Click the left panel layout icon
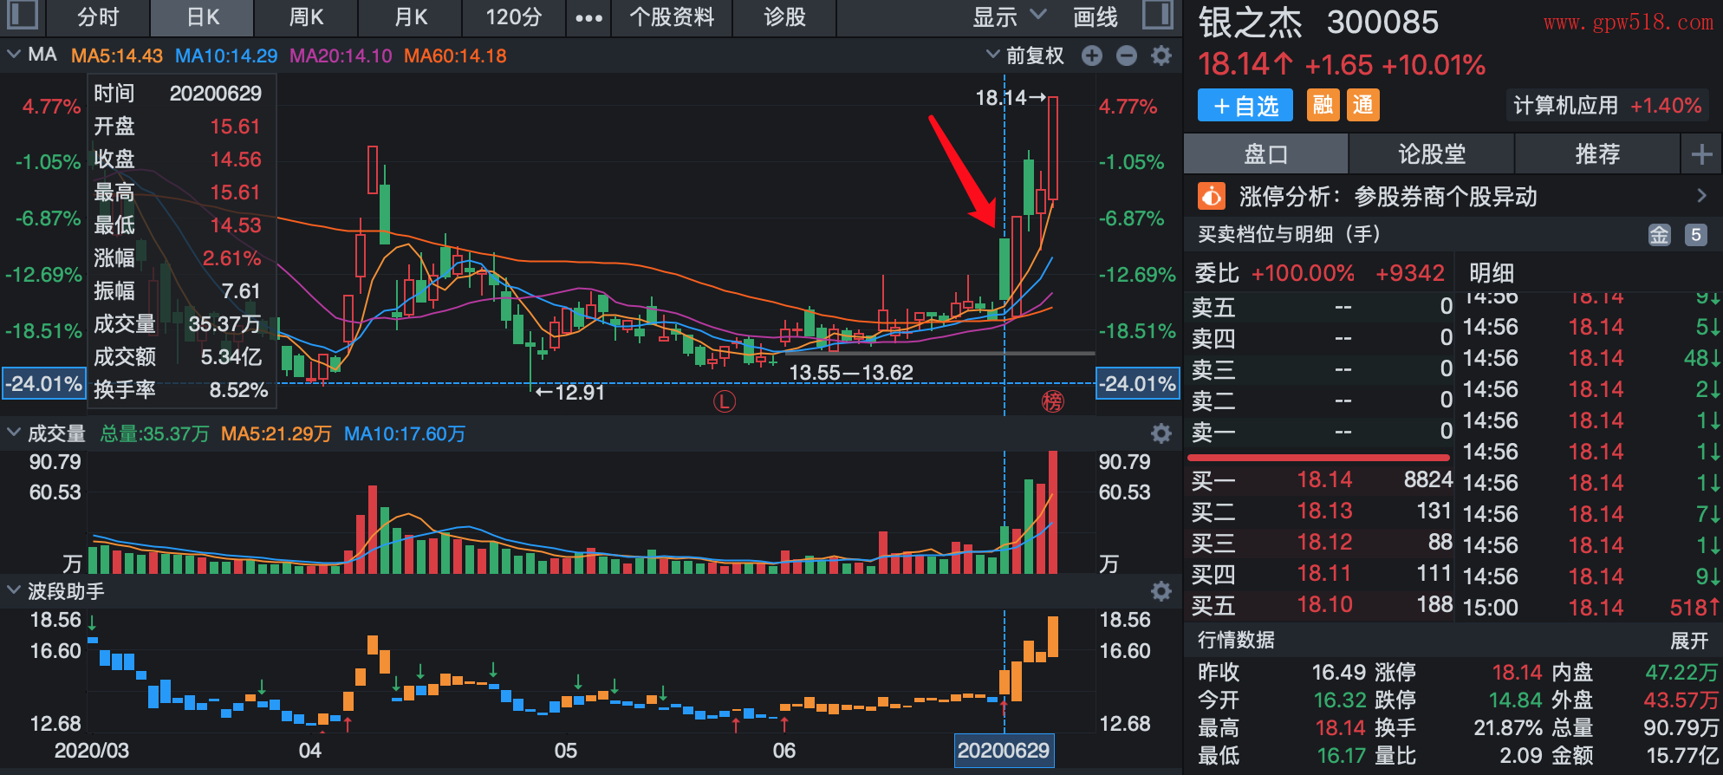The image size is (1723, 775). click(22, 16)
